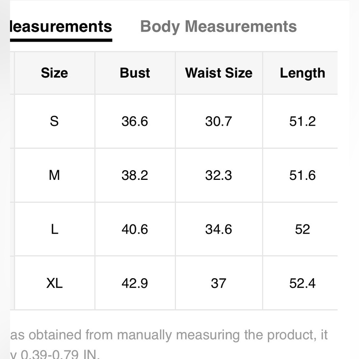Tap the 40.6 bust cell
The width and height of the screenshot is (359, 359).
(135, 229)
